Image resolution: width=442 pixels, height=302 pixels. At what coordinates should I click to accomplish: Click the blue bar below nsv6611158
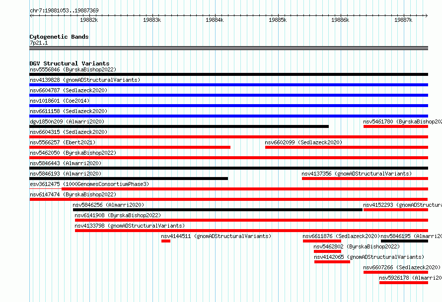pos(228,116)
